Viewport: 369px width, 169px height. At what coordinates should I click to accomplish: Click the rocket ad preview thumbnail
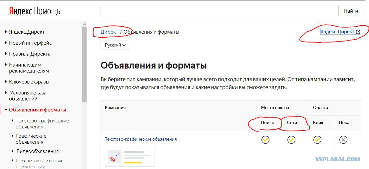click(130, 157)
